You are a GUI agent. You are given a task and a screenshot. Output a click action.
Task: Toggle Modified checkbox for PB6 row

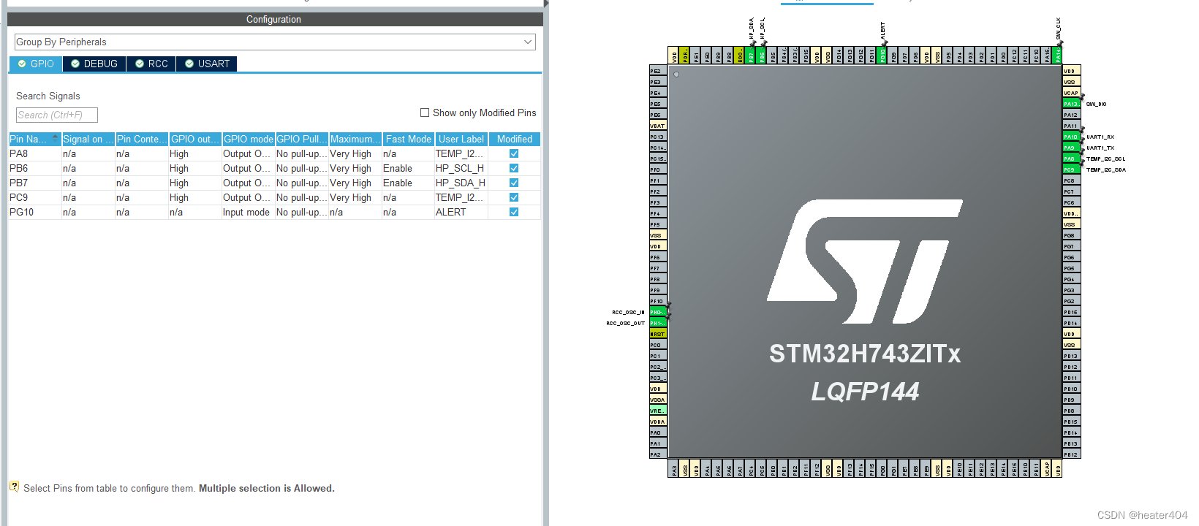point(514,168)
